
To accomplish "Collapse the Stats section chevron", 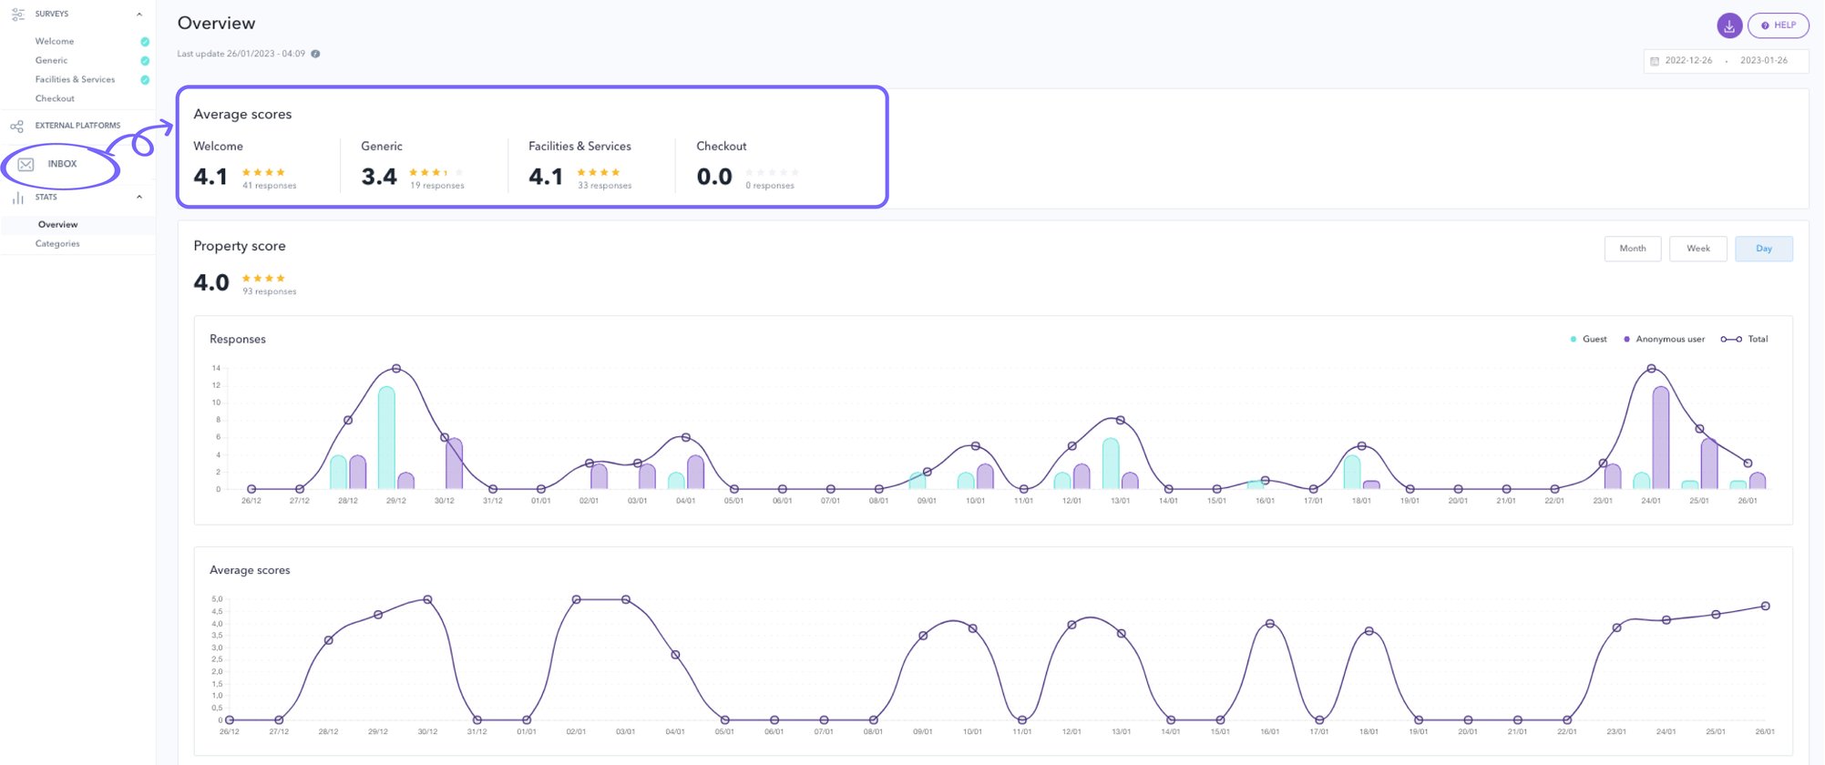I will point(139,197).
